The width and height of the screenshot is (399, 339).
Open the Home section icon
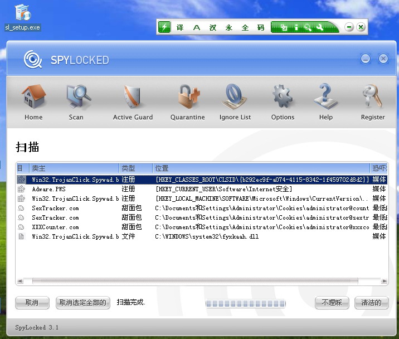(x=33, y=96)
